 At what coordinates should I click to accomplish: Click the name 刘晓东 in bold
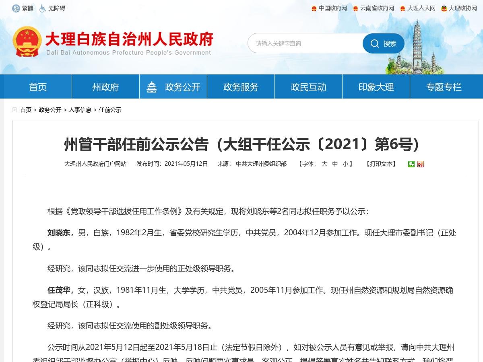coord(59,232)
